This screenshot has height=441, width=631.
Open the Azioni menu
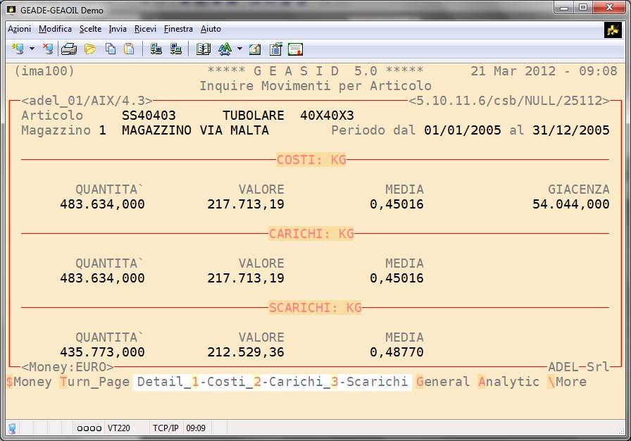(x=19, y=29)
